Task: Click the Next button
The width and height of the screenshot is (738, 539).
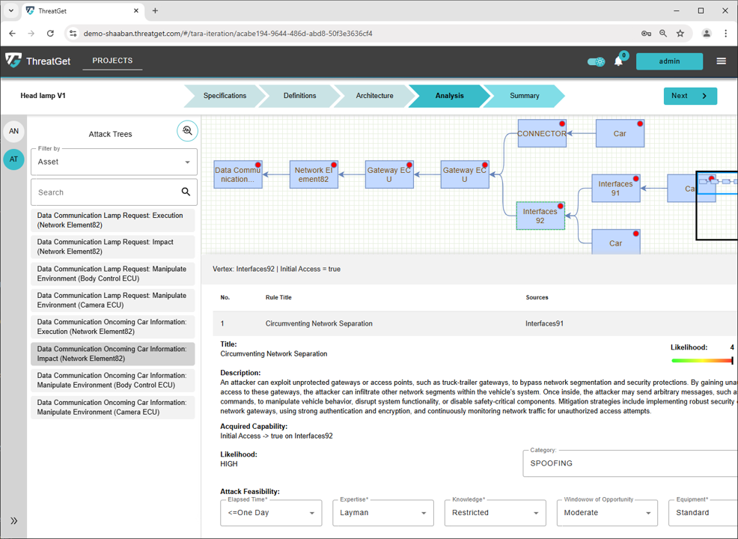Action: [x=689, y=96]
